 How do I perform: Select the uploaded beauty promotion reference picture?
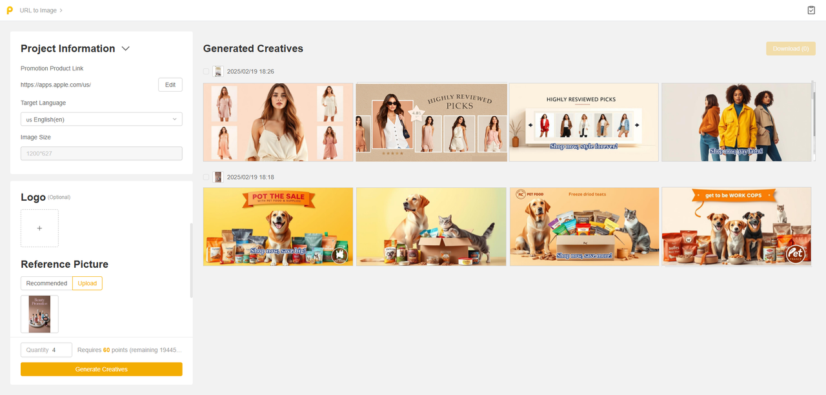tap(39, 314)
